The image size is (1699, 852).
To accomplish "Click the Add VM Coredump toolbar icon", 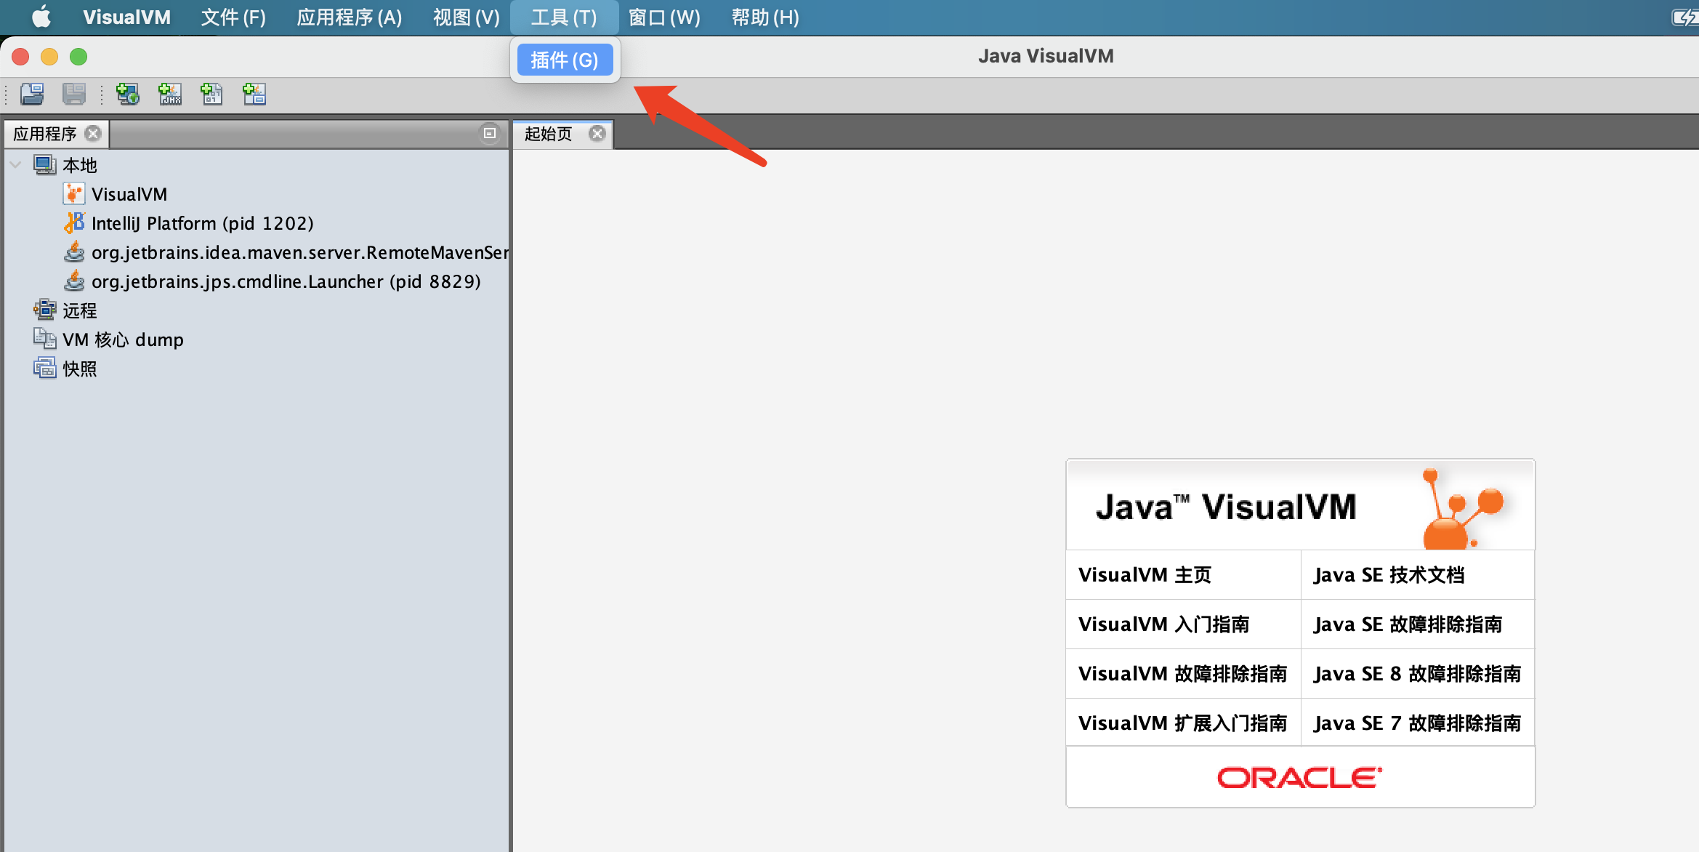I will point(211,94).
